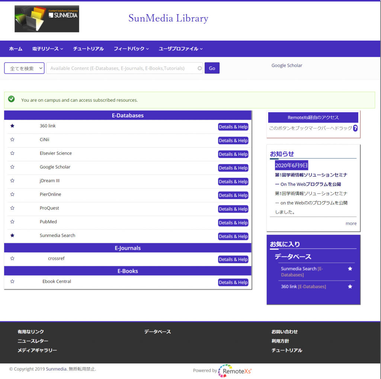The image size is (381, 379).
Task: Open Details & Help for CiNii
Action: (233, 140)
